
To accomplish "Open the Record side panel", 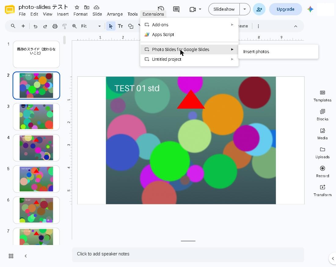I will click(322, 172).
